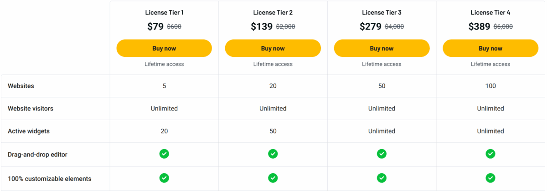Image resolution: width=547 pixels, height=191 pixels.
Task: Select the License Tier 3 heading
Action: (x=382, y=12)
